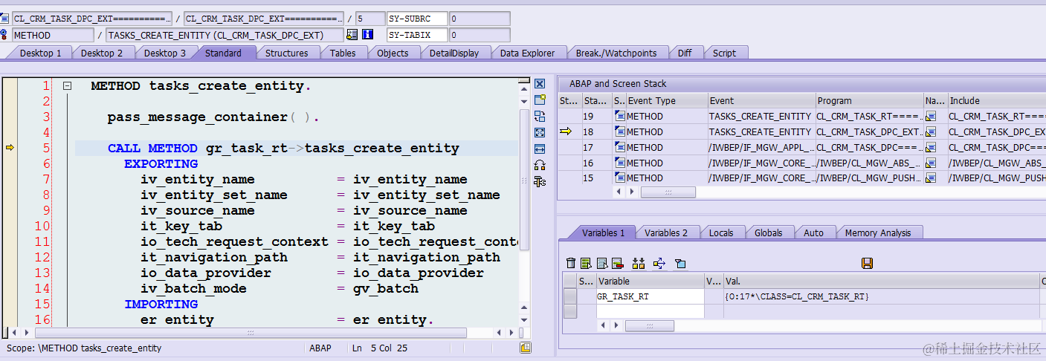The width and height of the screenshot is (1046, 361).
Task: Switch to Auto variables tab
Action: [813, 232]
